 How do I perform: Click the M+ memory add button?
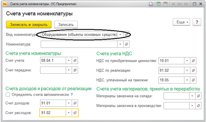180,4
